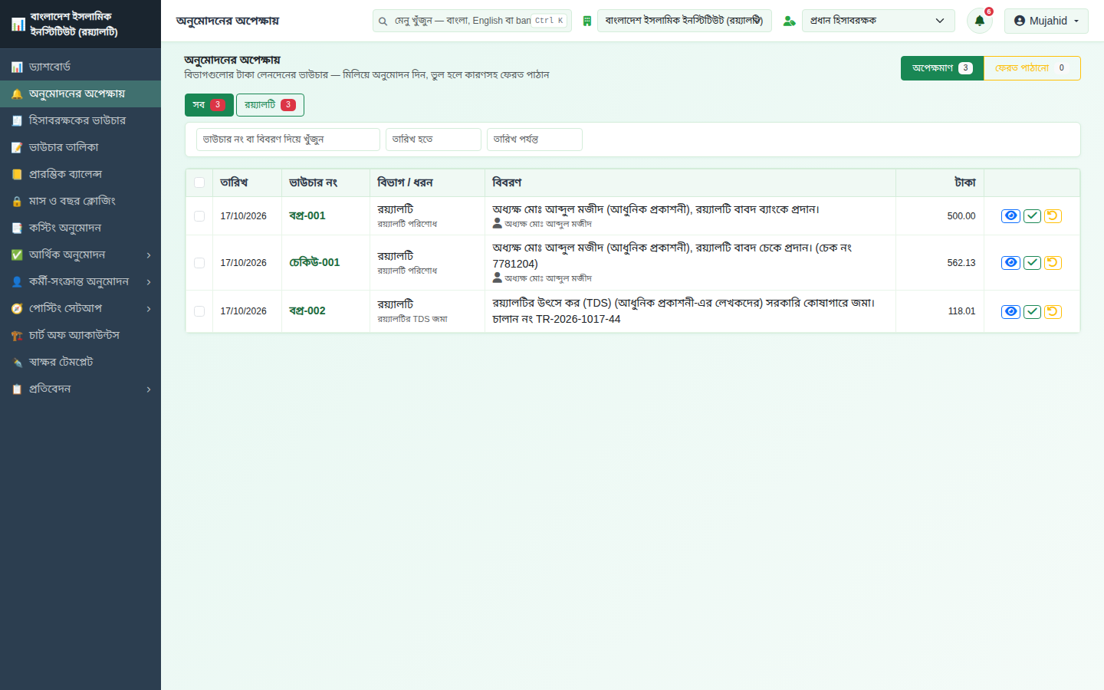This screenshot has width=1104, height=690.
Task: Click the role user icon in header
Action: click(789, 21)
